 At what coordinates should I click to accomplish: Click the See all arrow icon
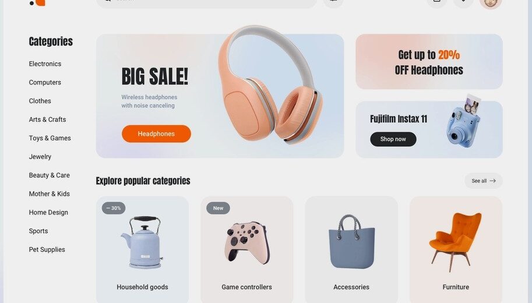tap(492, 181)
